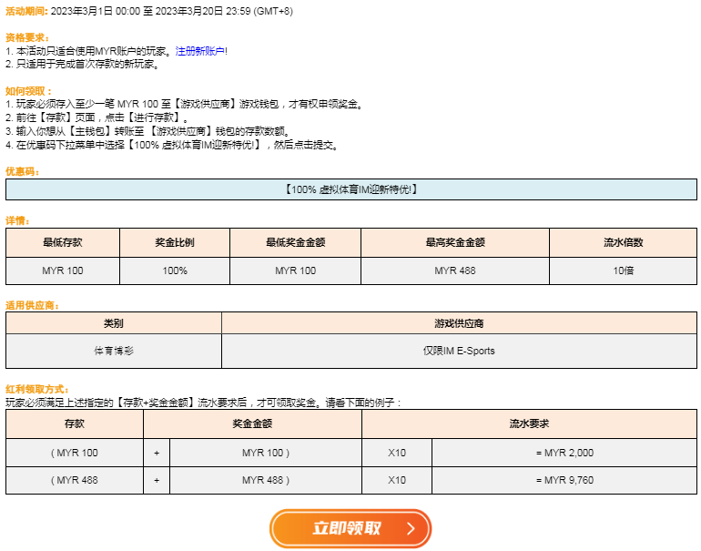Select the 100% bonus ratio cell
Viewport: 701px width, 551px height.
tap(175, 271)
